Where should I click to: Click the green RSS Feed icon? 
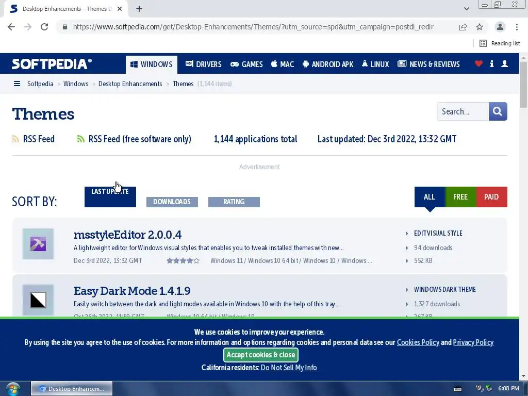pyautogui.click(x=80, y=139)
